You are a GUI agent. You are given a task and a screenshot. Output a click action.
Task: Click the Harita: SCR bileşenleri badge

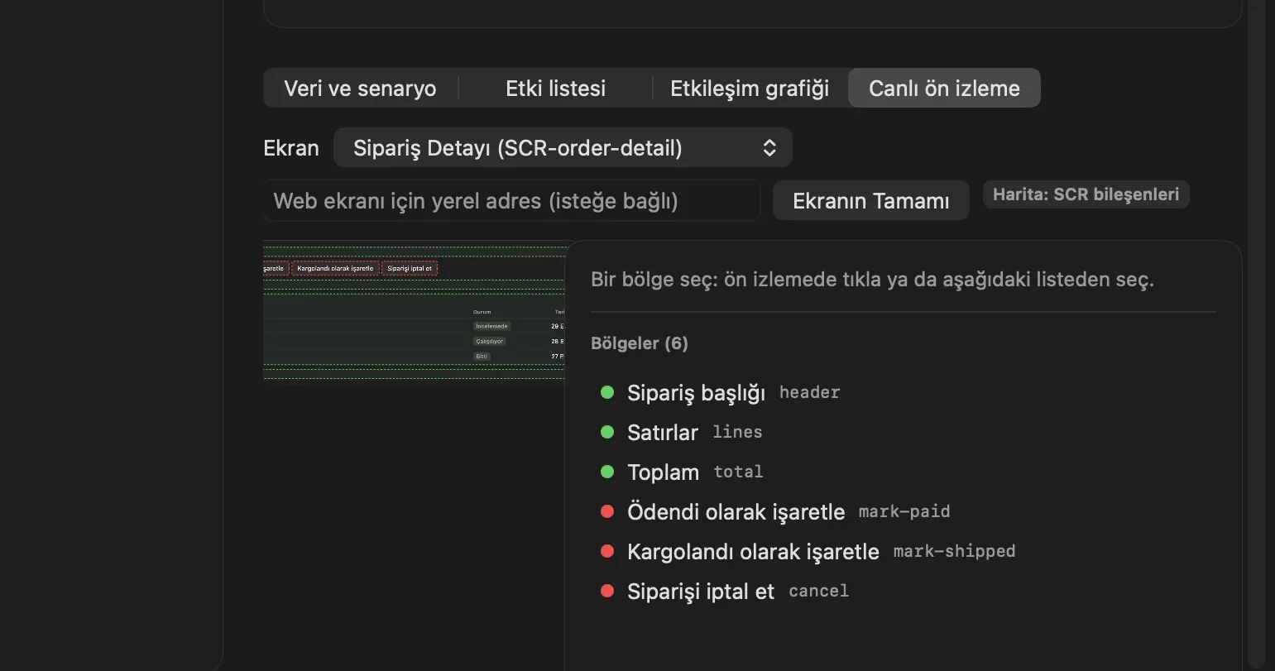(x=1086, y=194)
